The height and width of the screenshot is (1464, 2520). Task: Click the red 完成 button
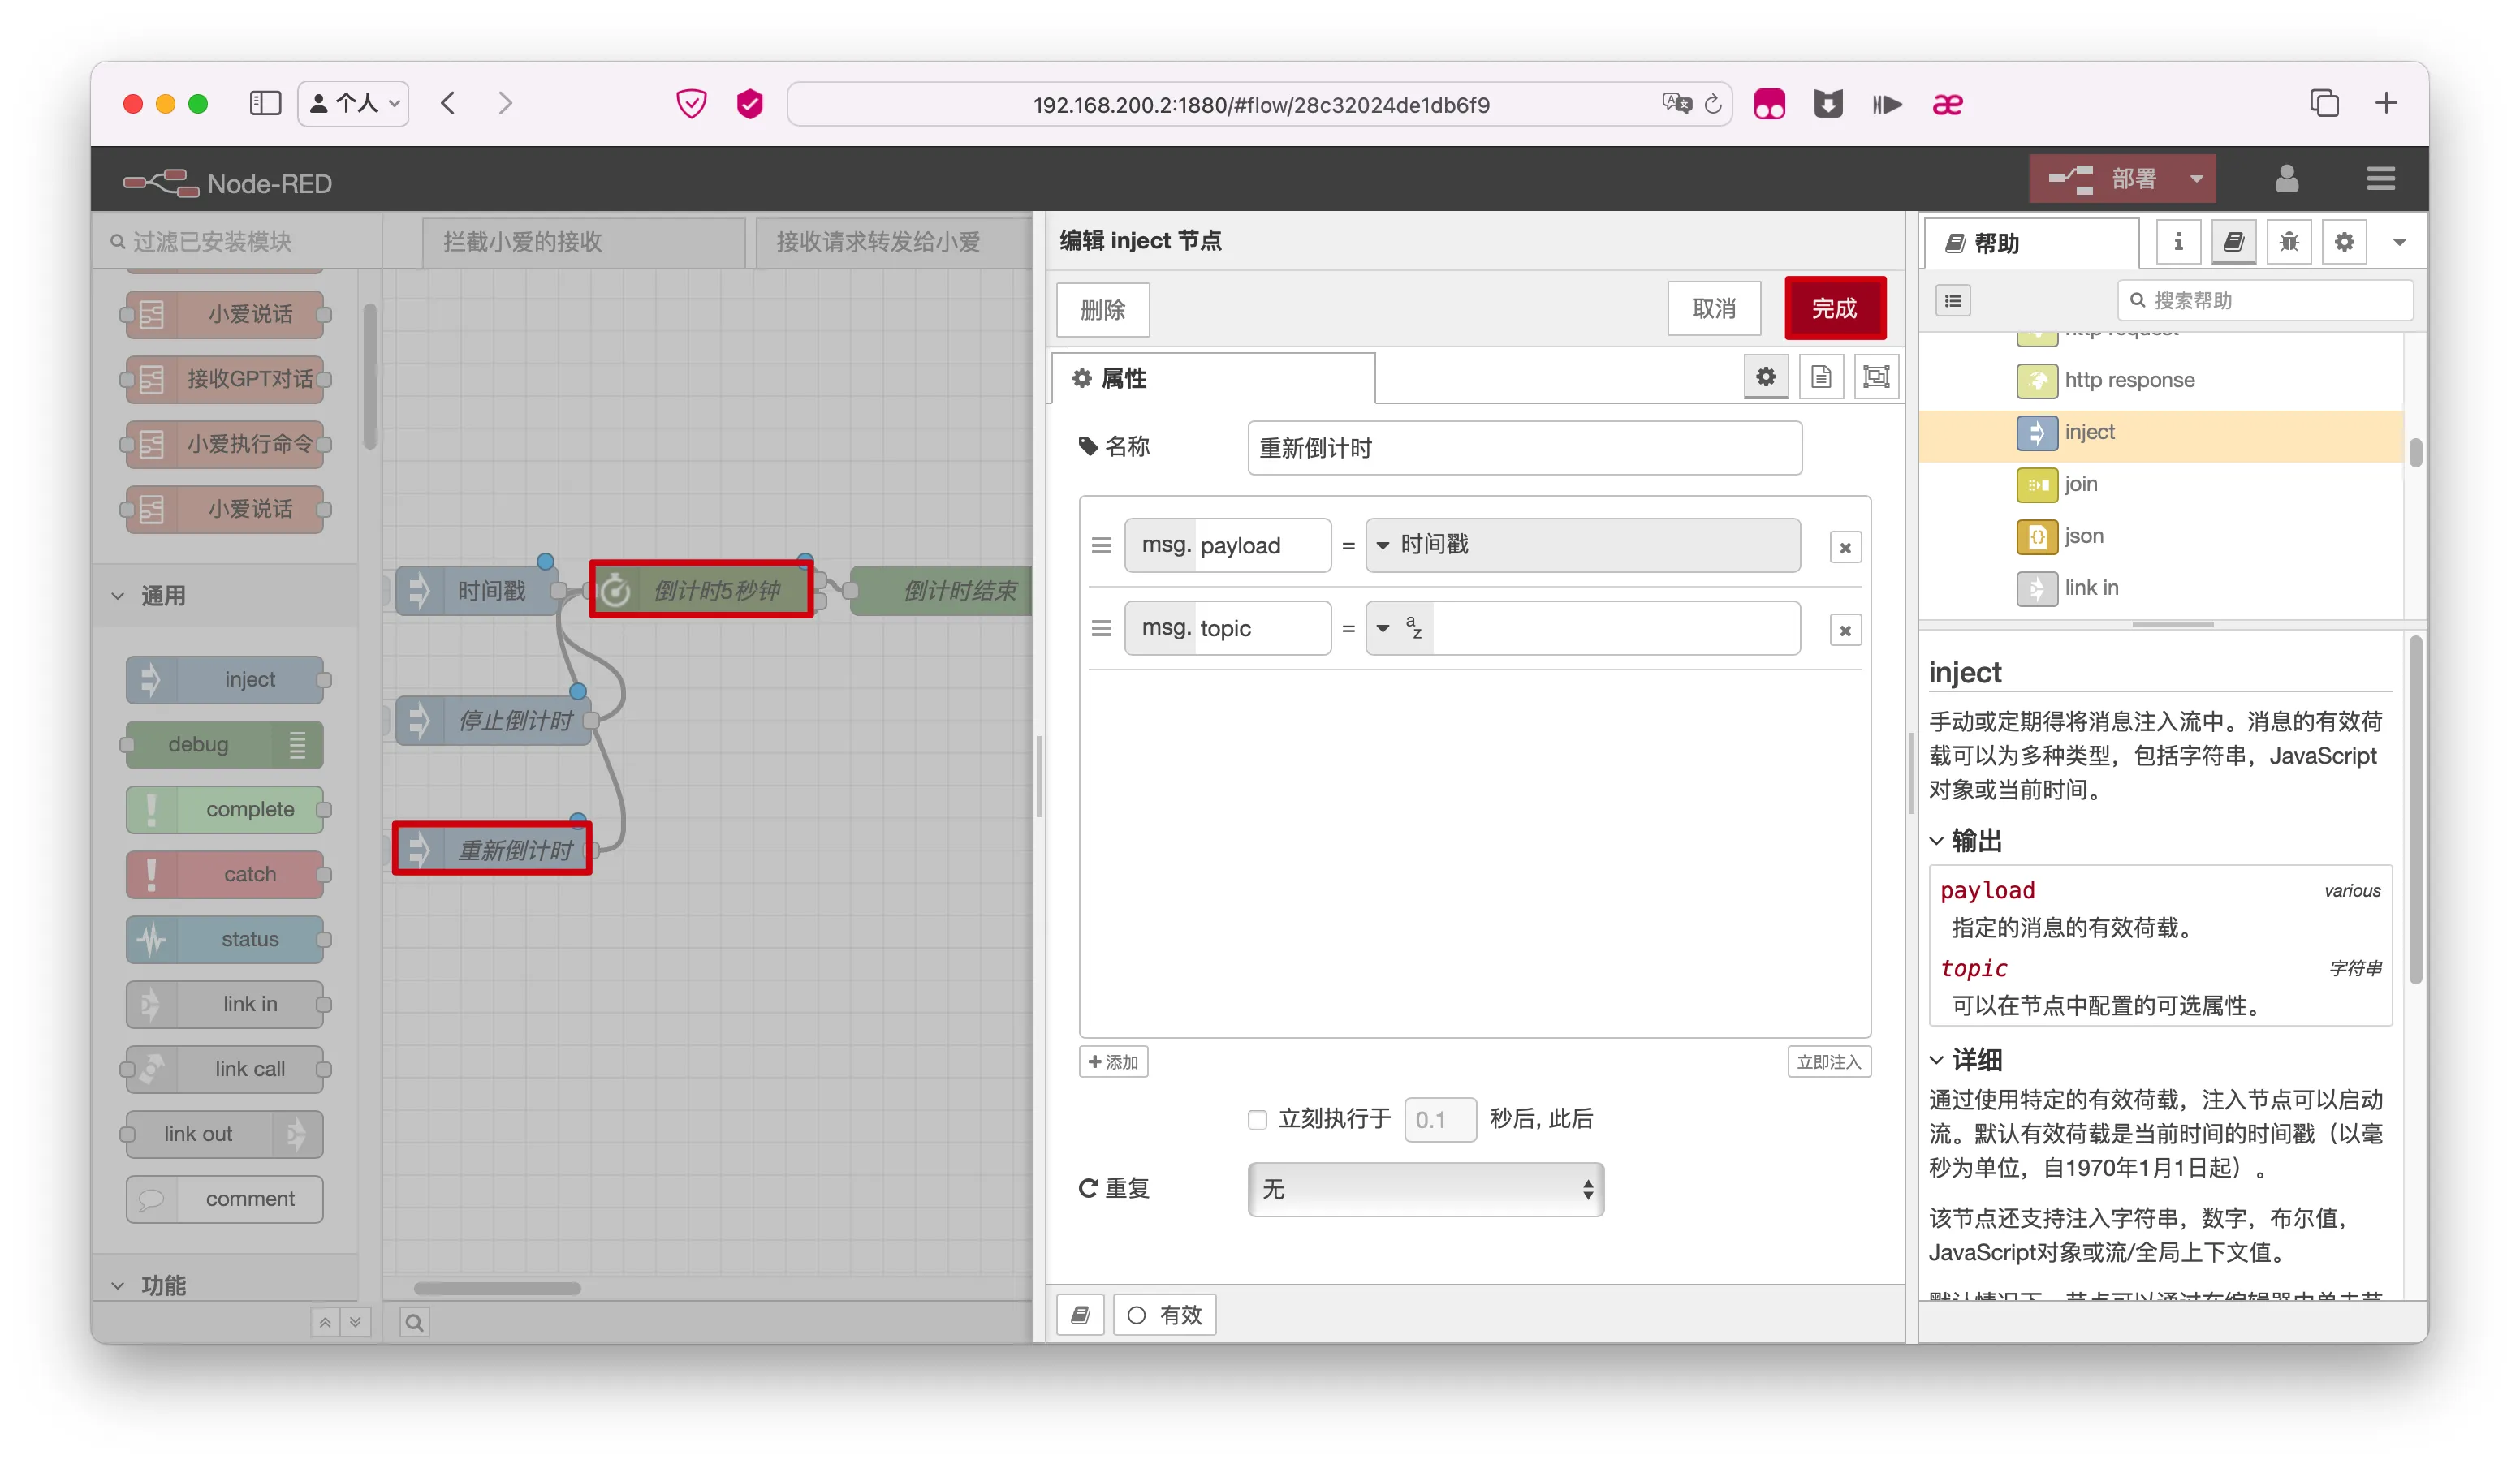(1833, 309)
